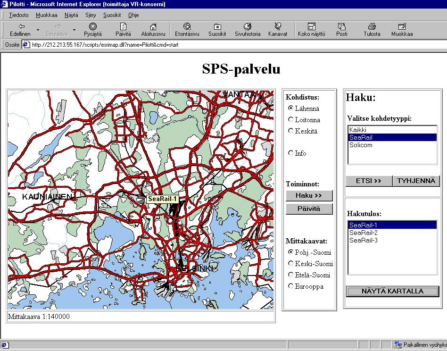Open the Tiedosto menu

[19, 15]
